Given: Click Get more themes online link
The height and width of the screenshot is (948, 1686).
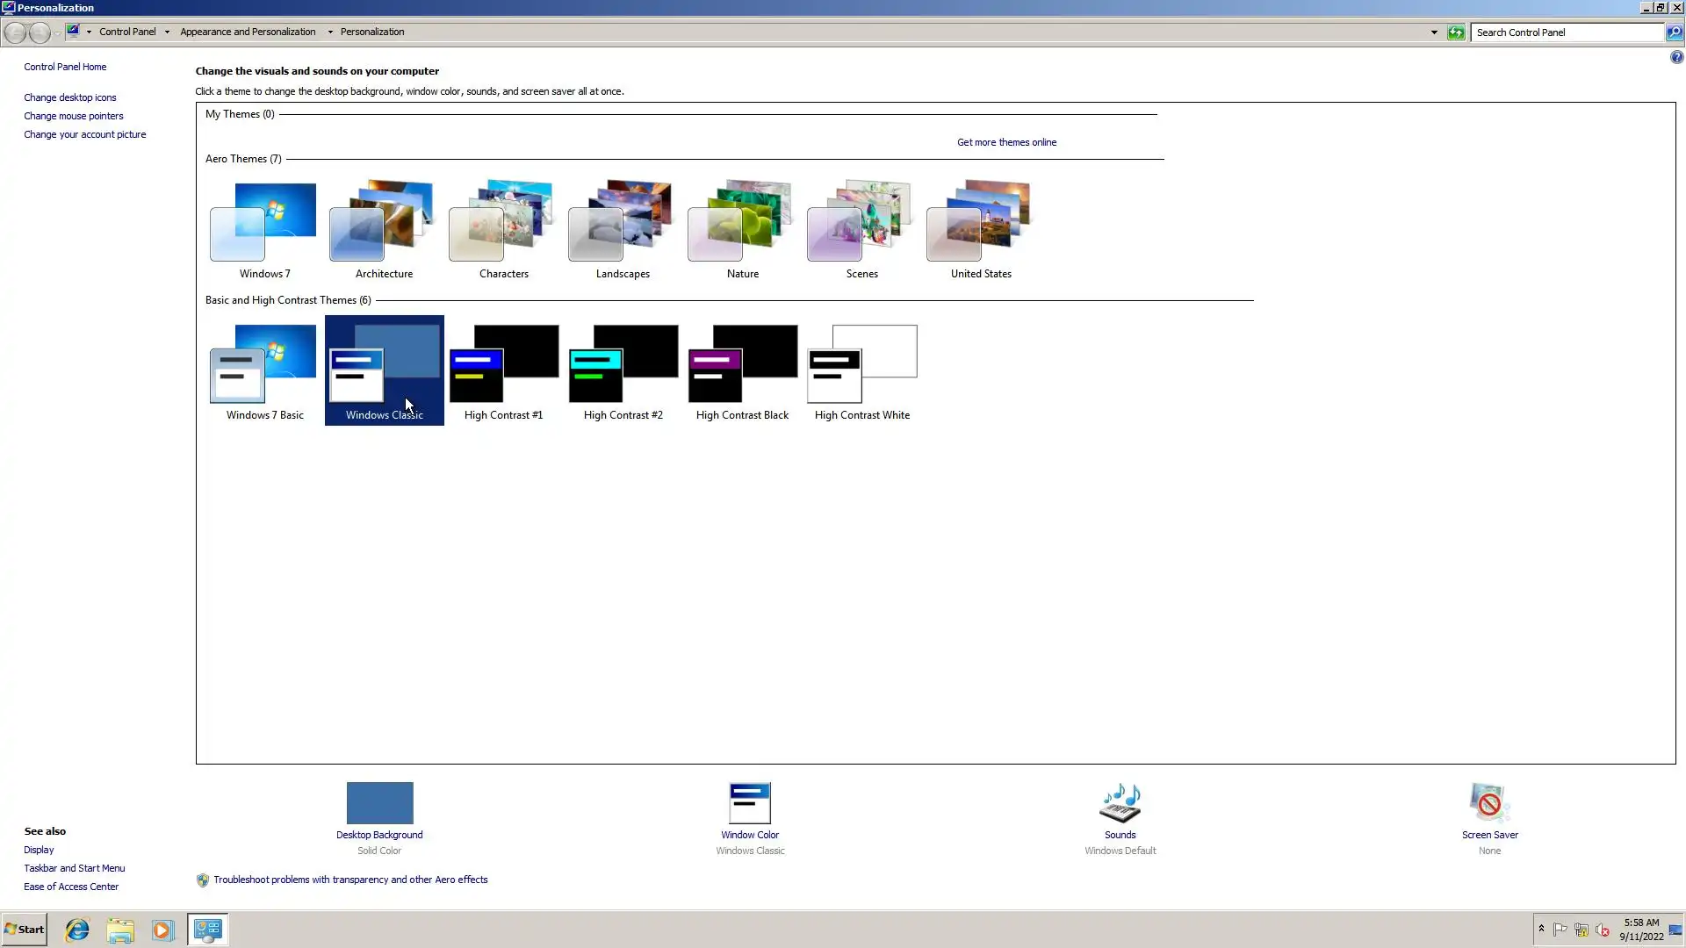Looking at the screenshot, I should [1006, 142].
